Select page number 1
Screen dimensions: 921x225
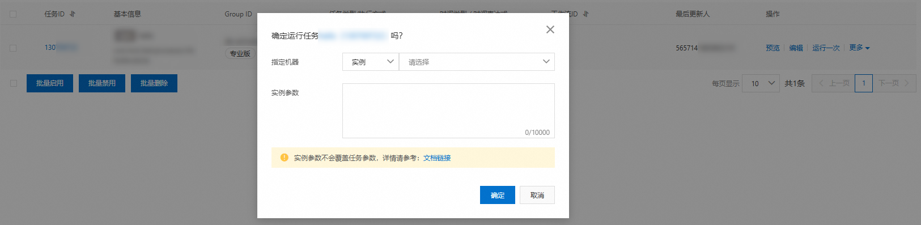click(x=864, y=83)
